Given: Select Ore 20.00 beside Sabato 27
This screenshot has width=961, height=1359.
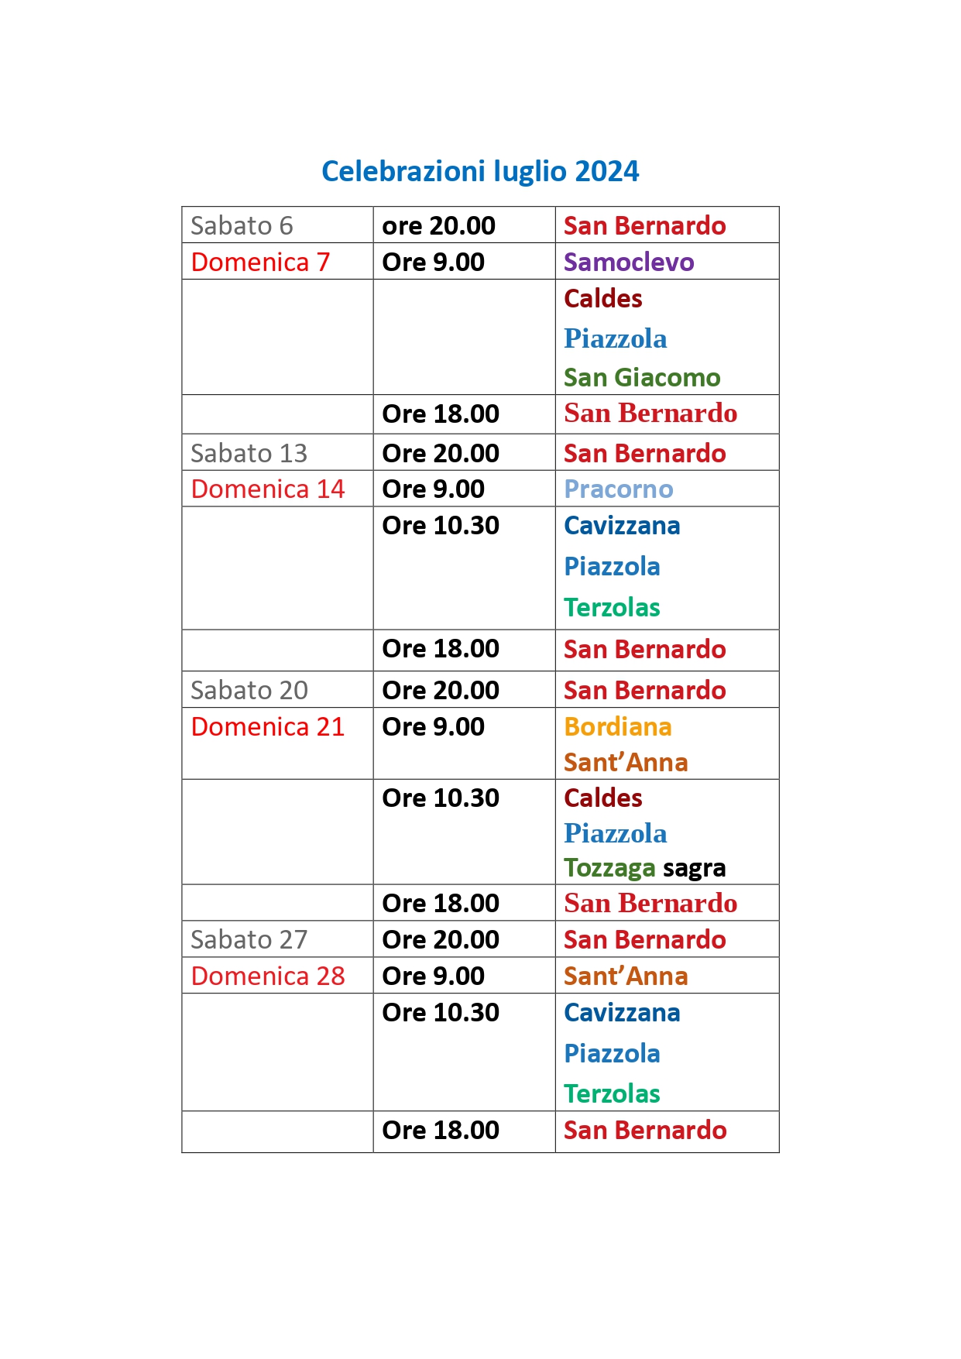Looking at the screenshot, I should (441, 939).
